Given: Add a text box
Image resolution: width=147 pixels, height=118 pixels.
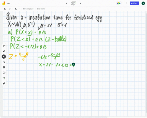Looking at the screenshot, I should pyautogui.click(x=4, y=78).
